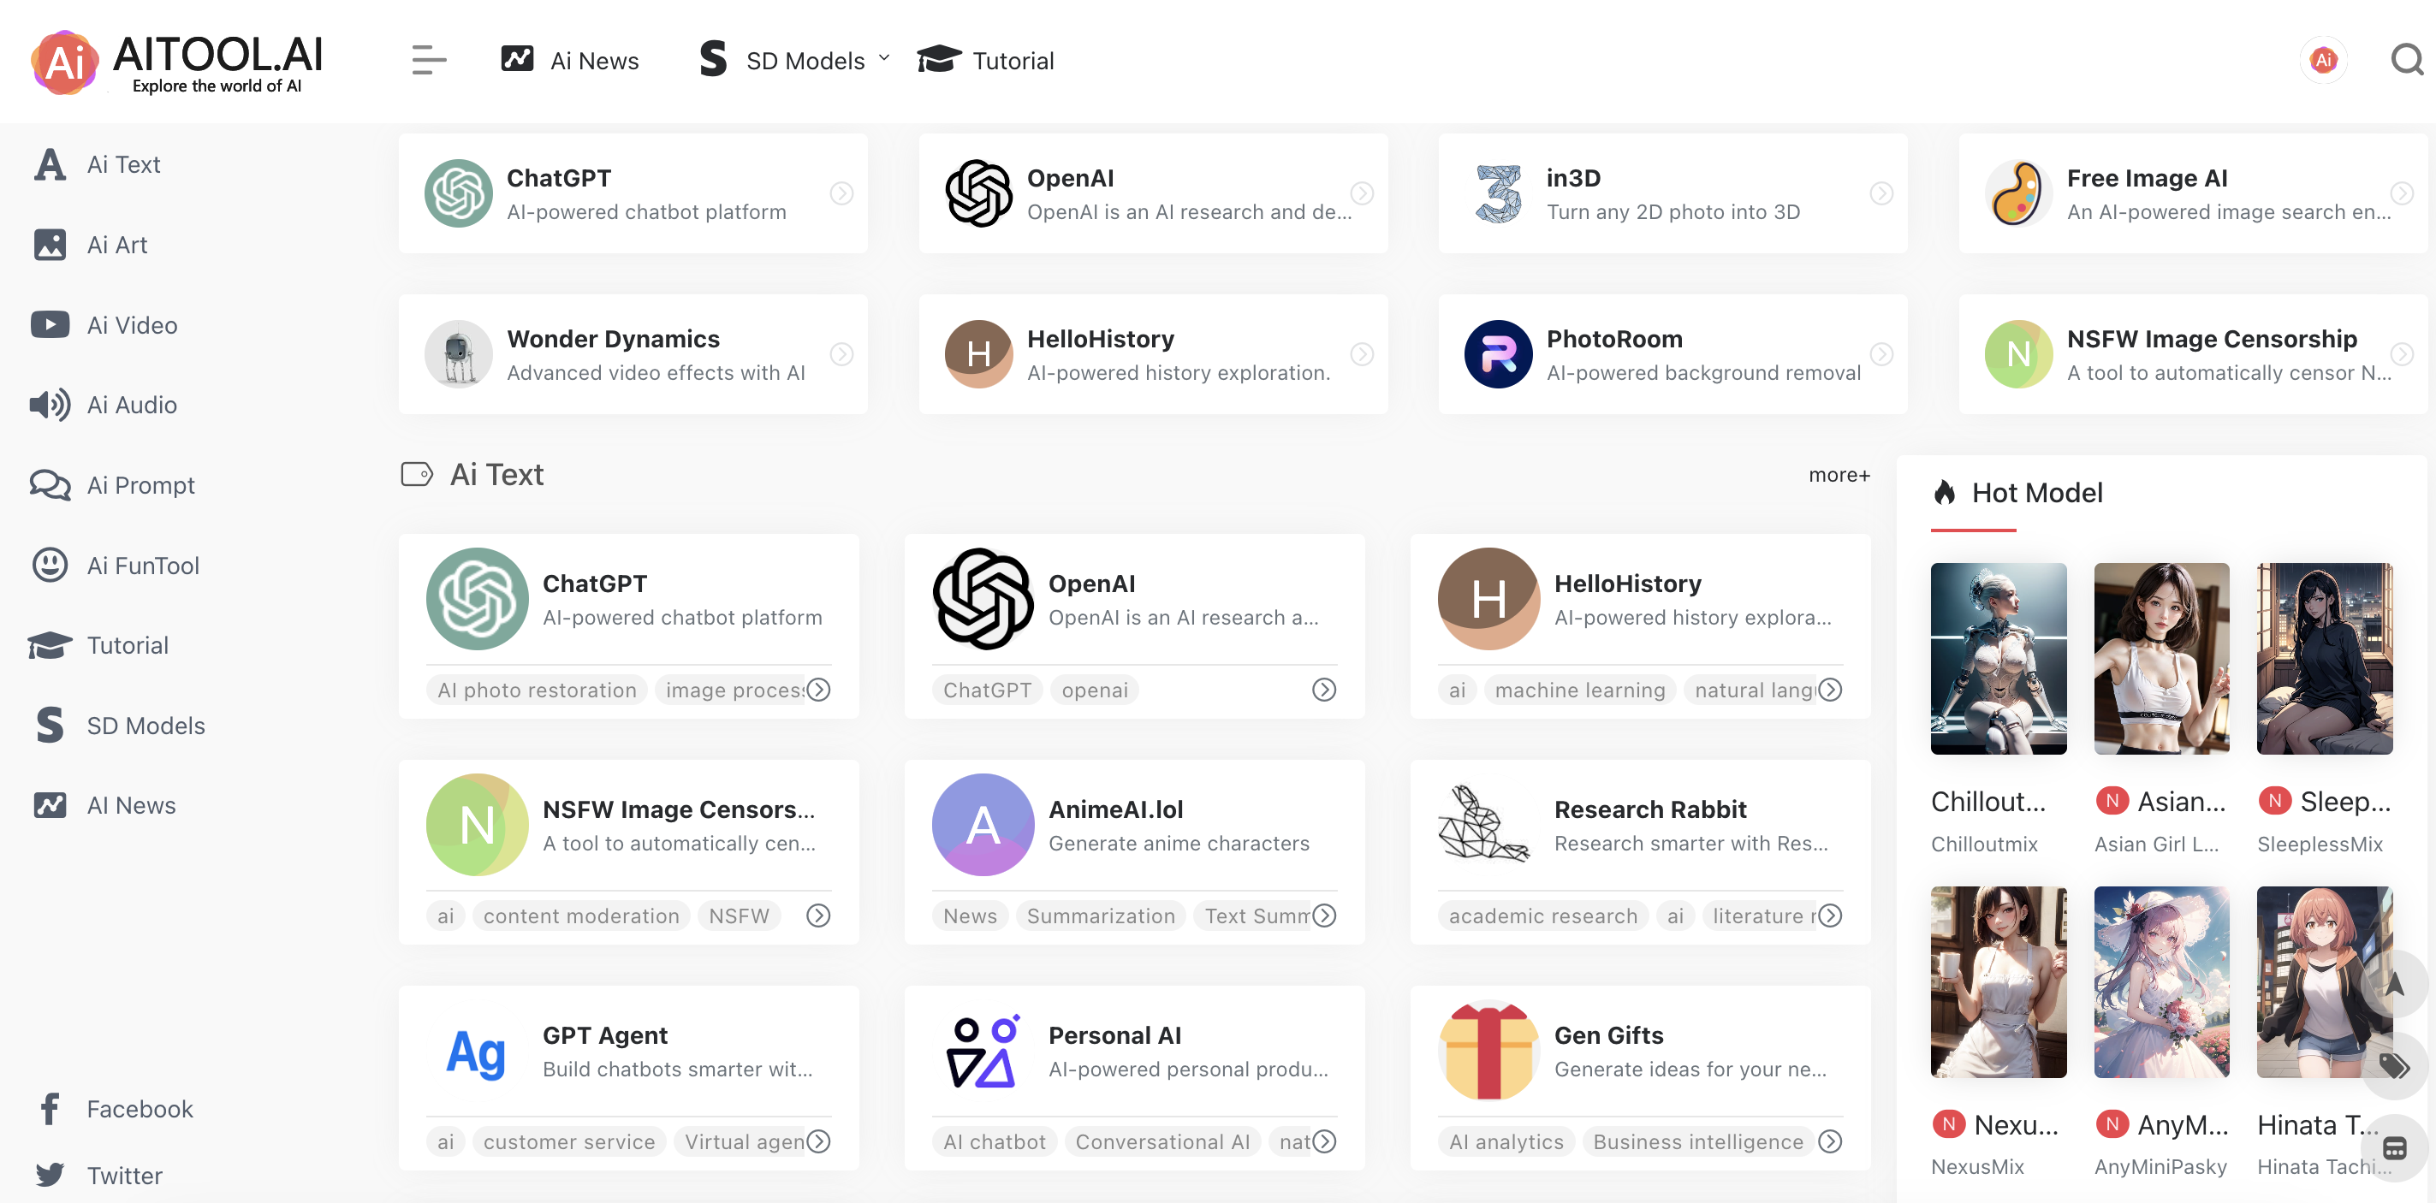Open the Twitter link
The image size is (2436, 1203).
pos(124,1175)
